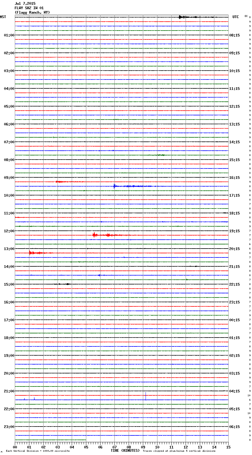Select the 01:00 MST time label
252x455 pixels.
[9, 35]
